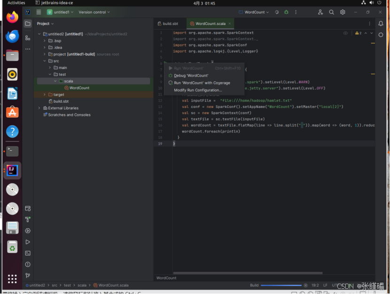Open the Terminal tool window
Screen dimensions: 390x294
tap(28, 253)
